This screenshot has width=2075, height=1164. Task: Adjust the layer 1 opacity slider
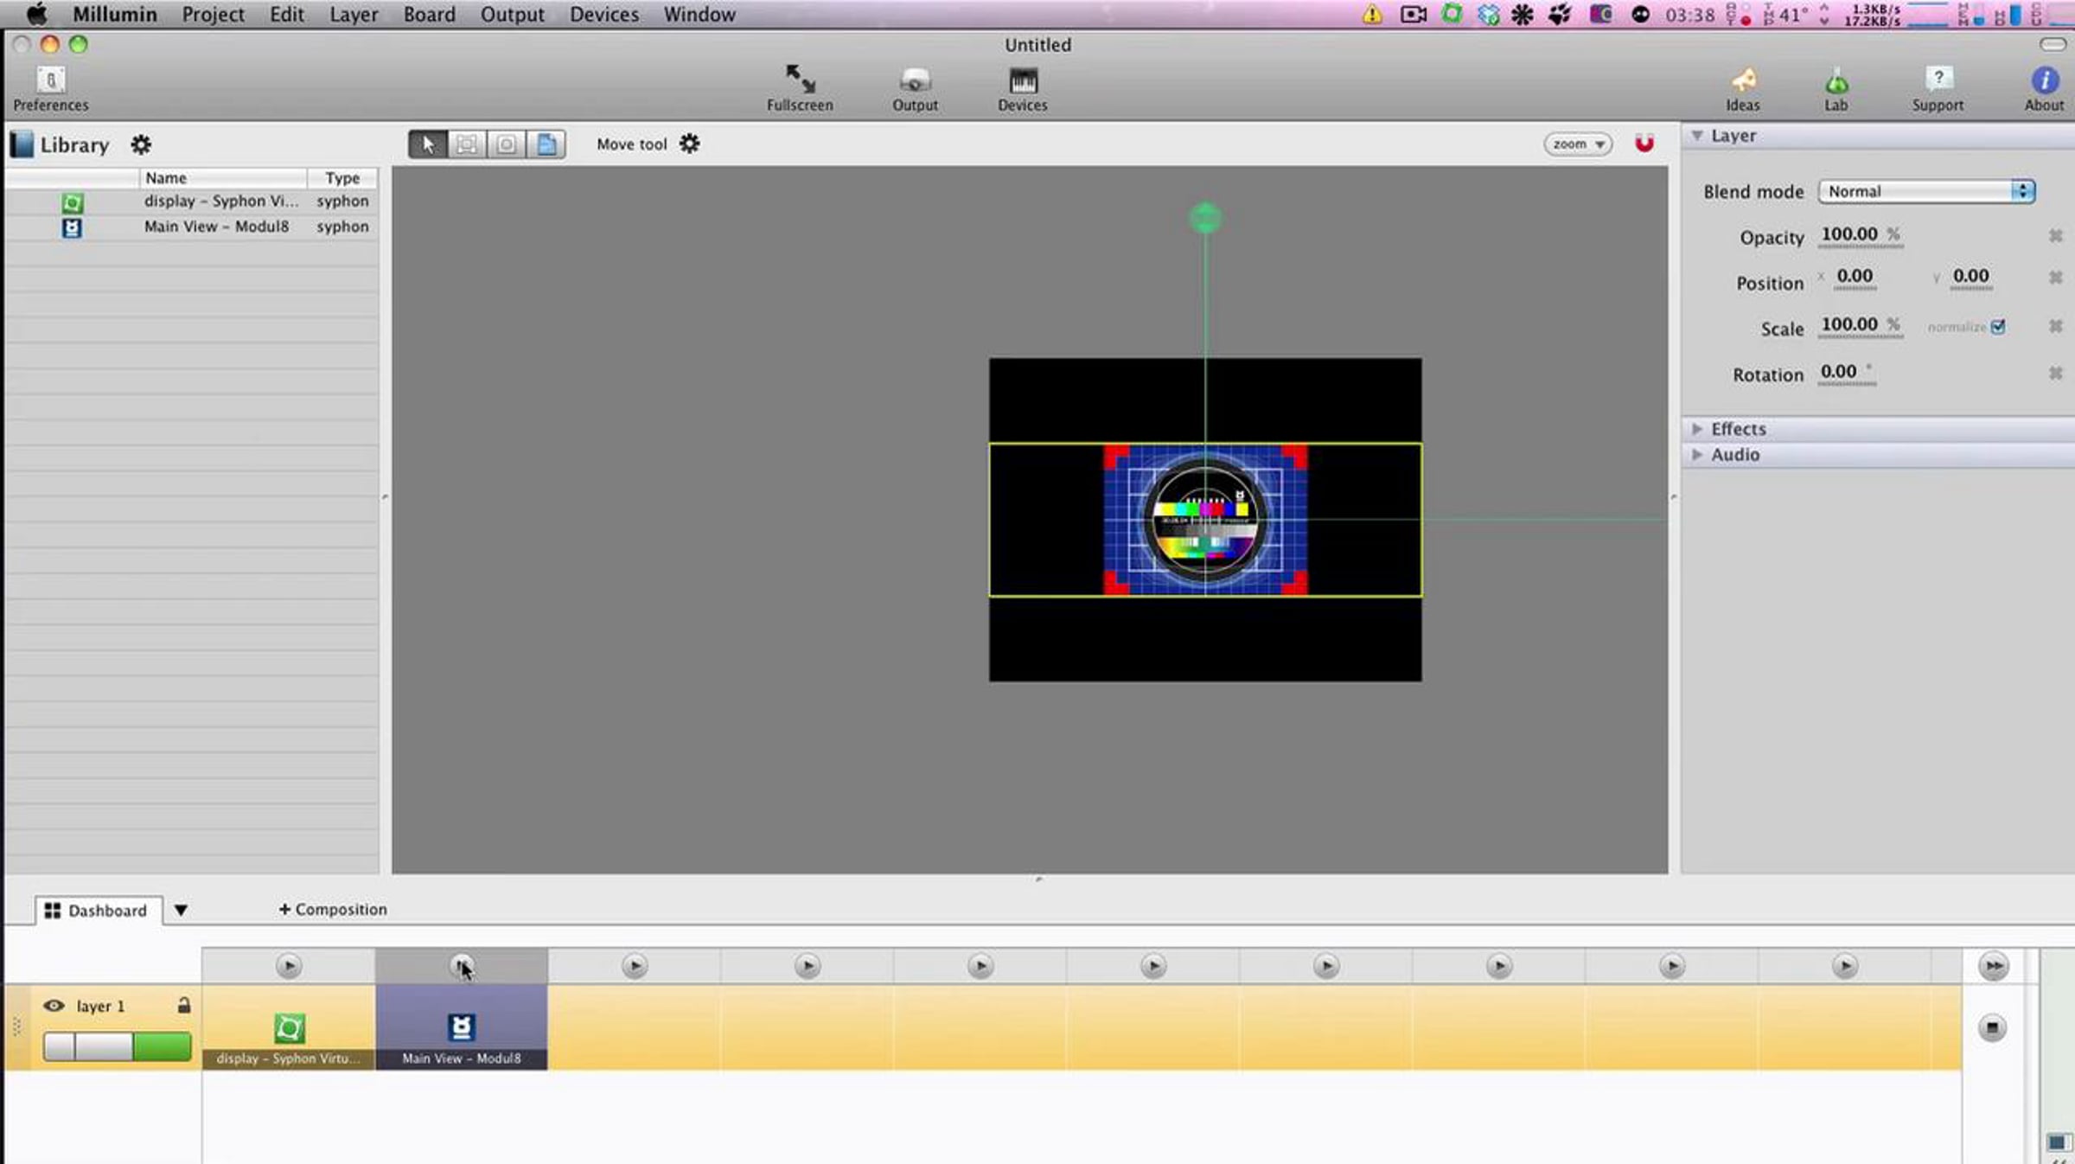[118, 1046]
